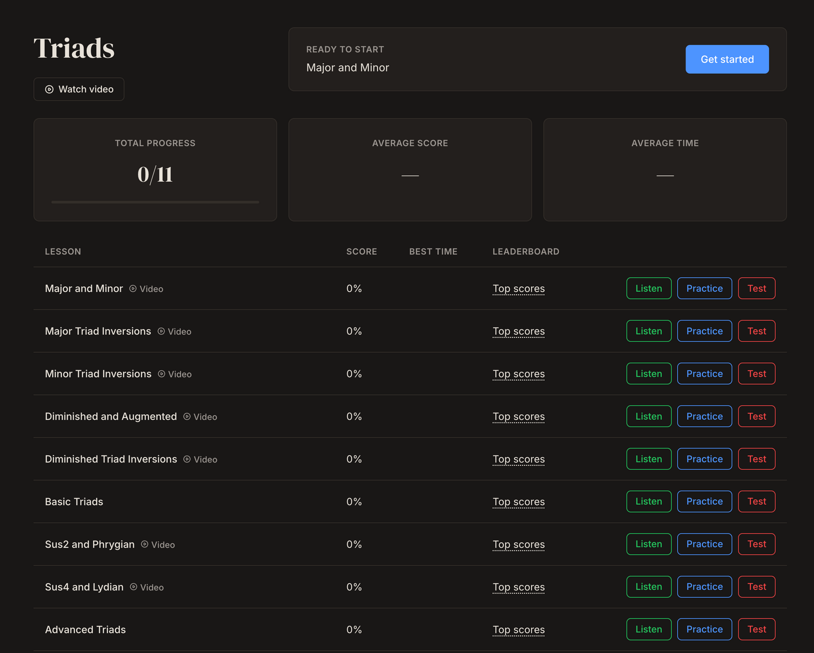Open the Sus2 and Phrygian video icon
The height and width of the screenshot is (653, 814).
point(145,544)
